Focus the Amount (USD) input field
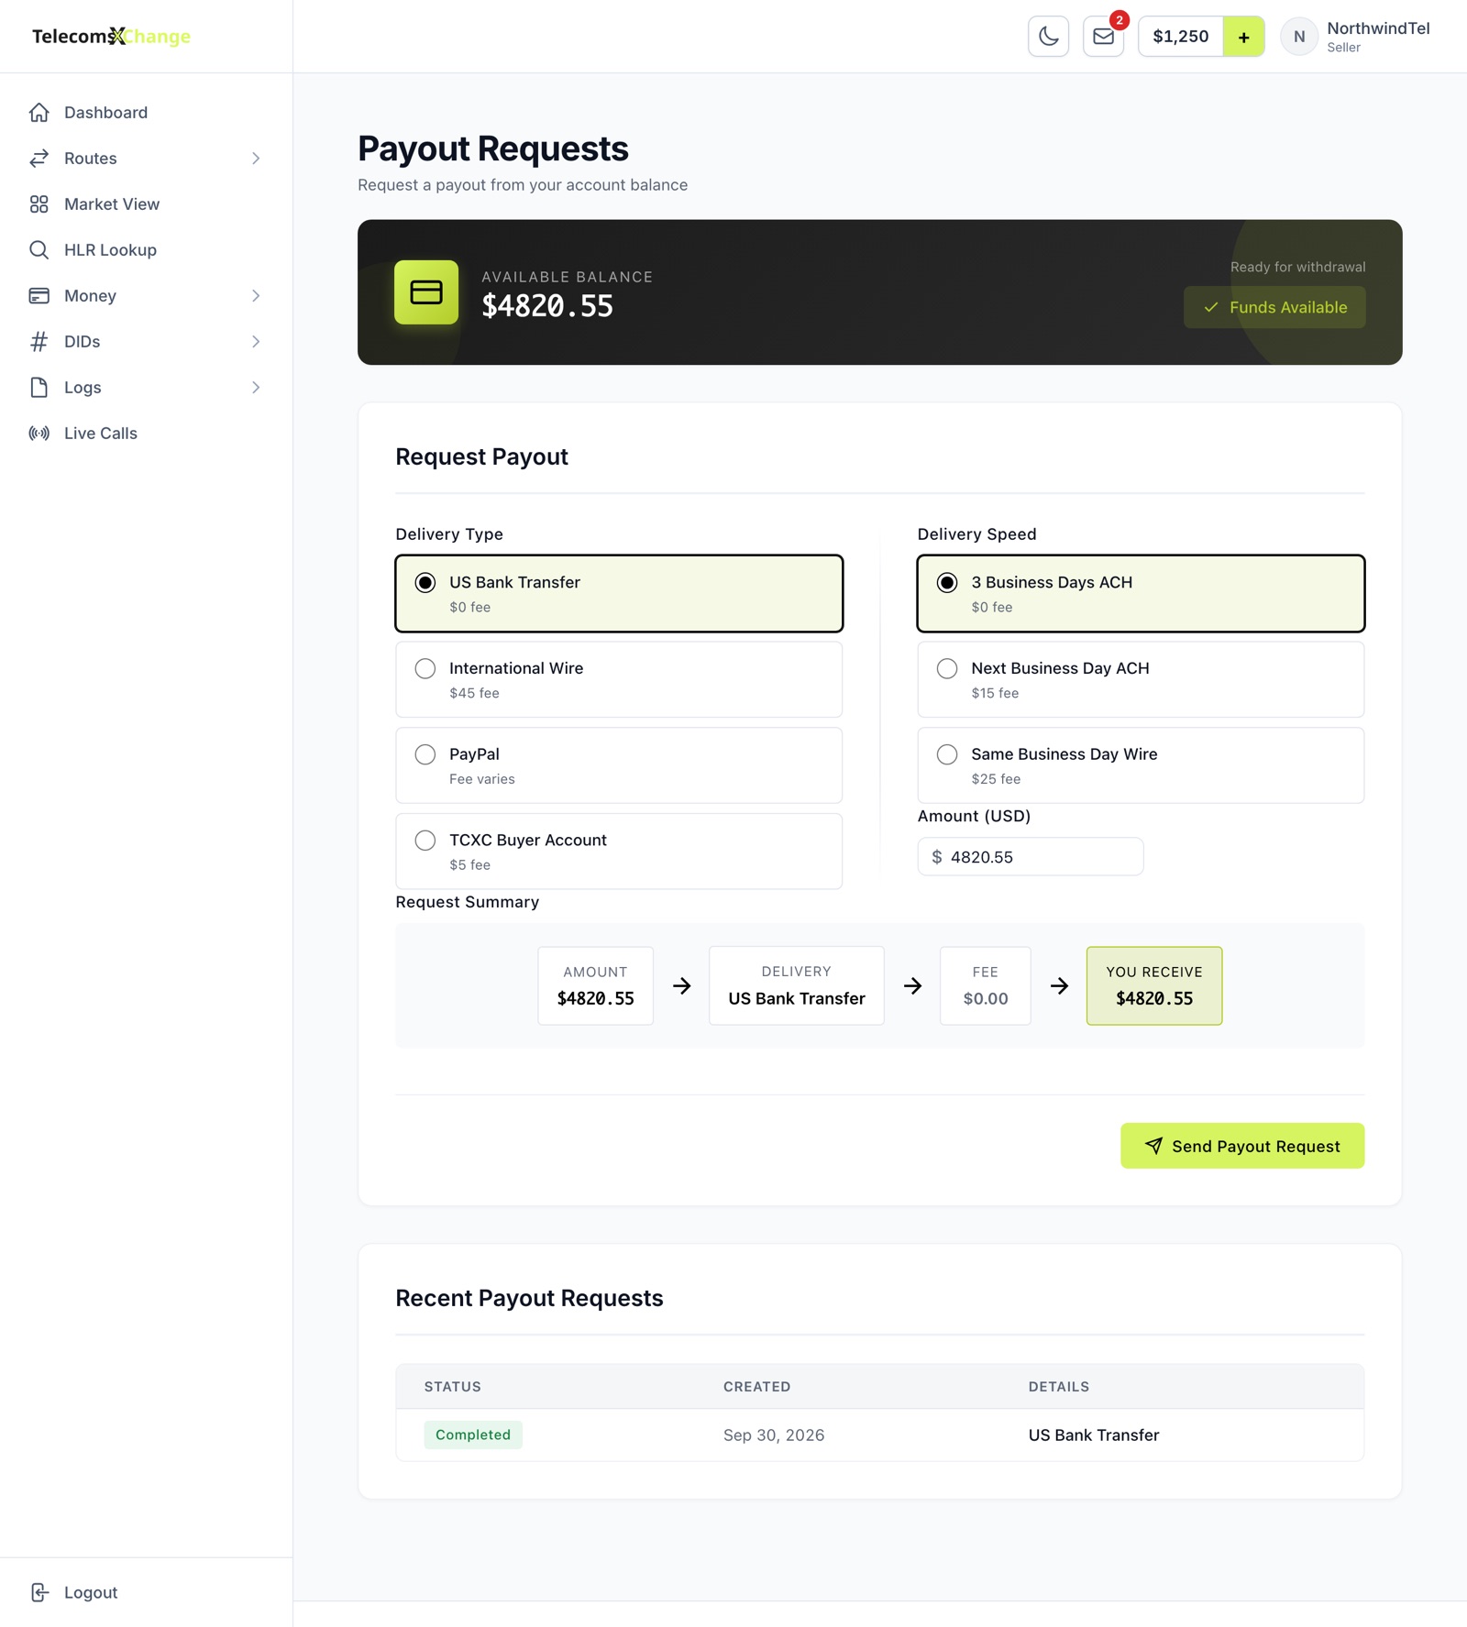This screenshot has height=1627, width=1467. coord(1031,857)
